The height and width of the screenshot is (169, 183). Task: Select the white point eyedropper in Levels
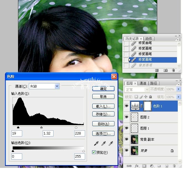(111, 143)
